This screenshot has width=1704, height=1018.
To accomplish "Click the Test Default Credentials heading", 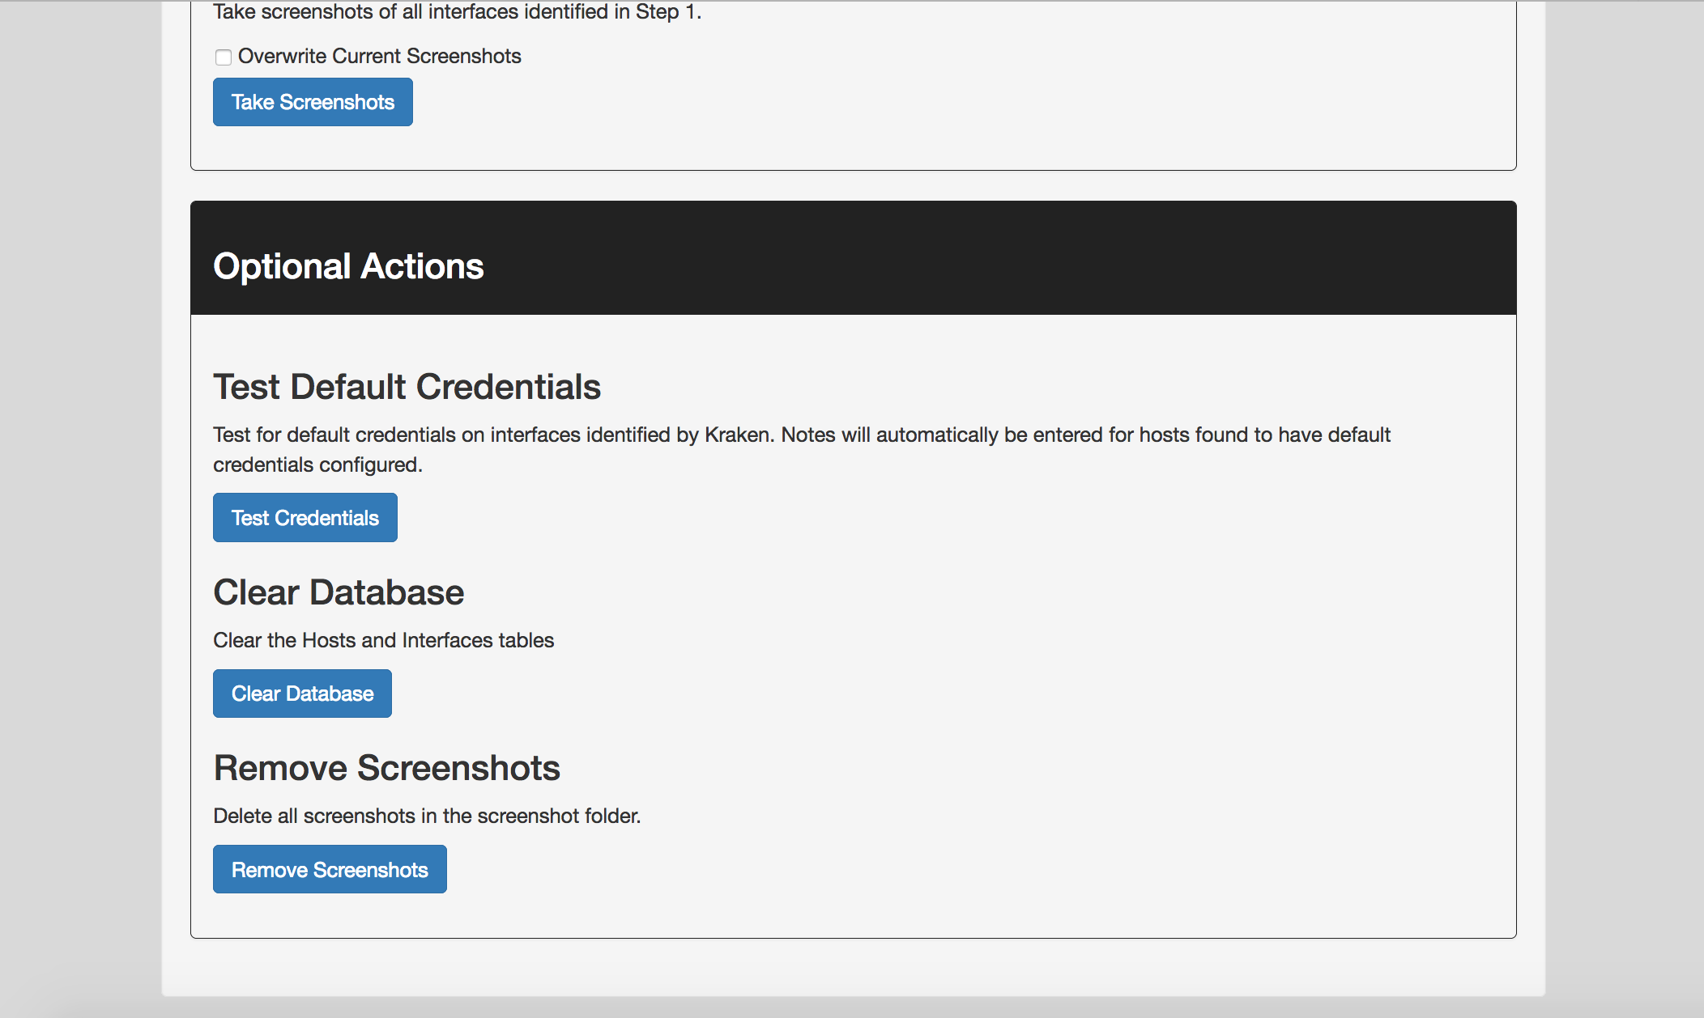I will (x=407, y=387).
